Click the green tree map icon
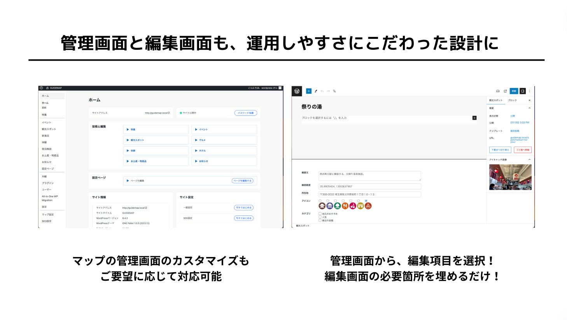Screen dimensions: 567x320 click(x=338, y=206)
